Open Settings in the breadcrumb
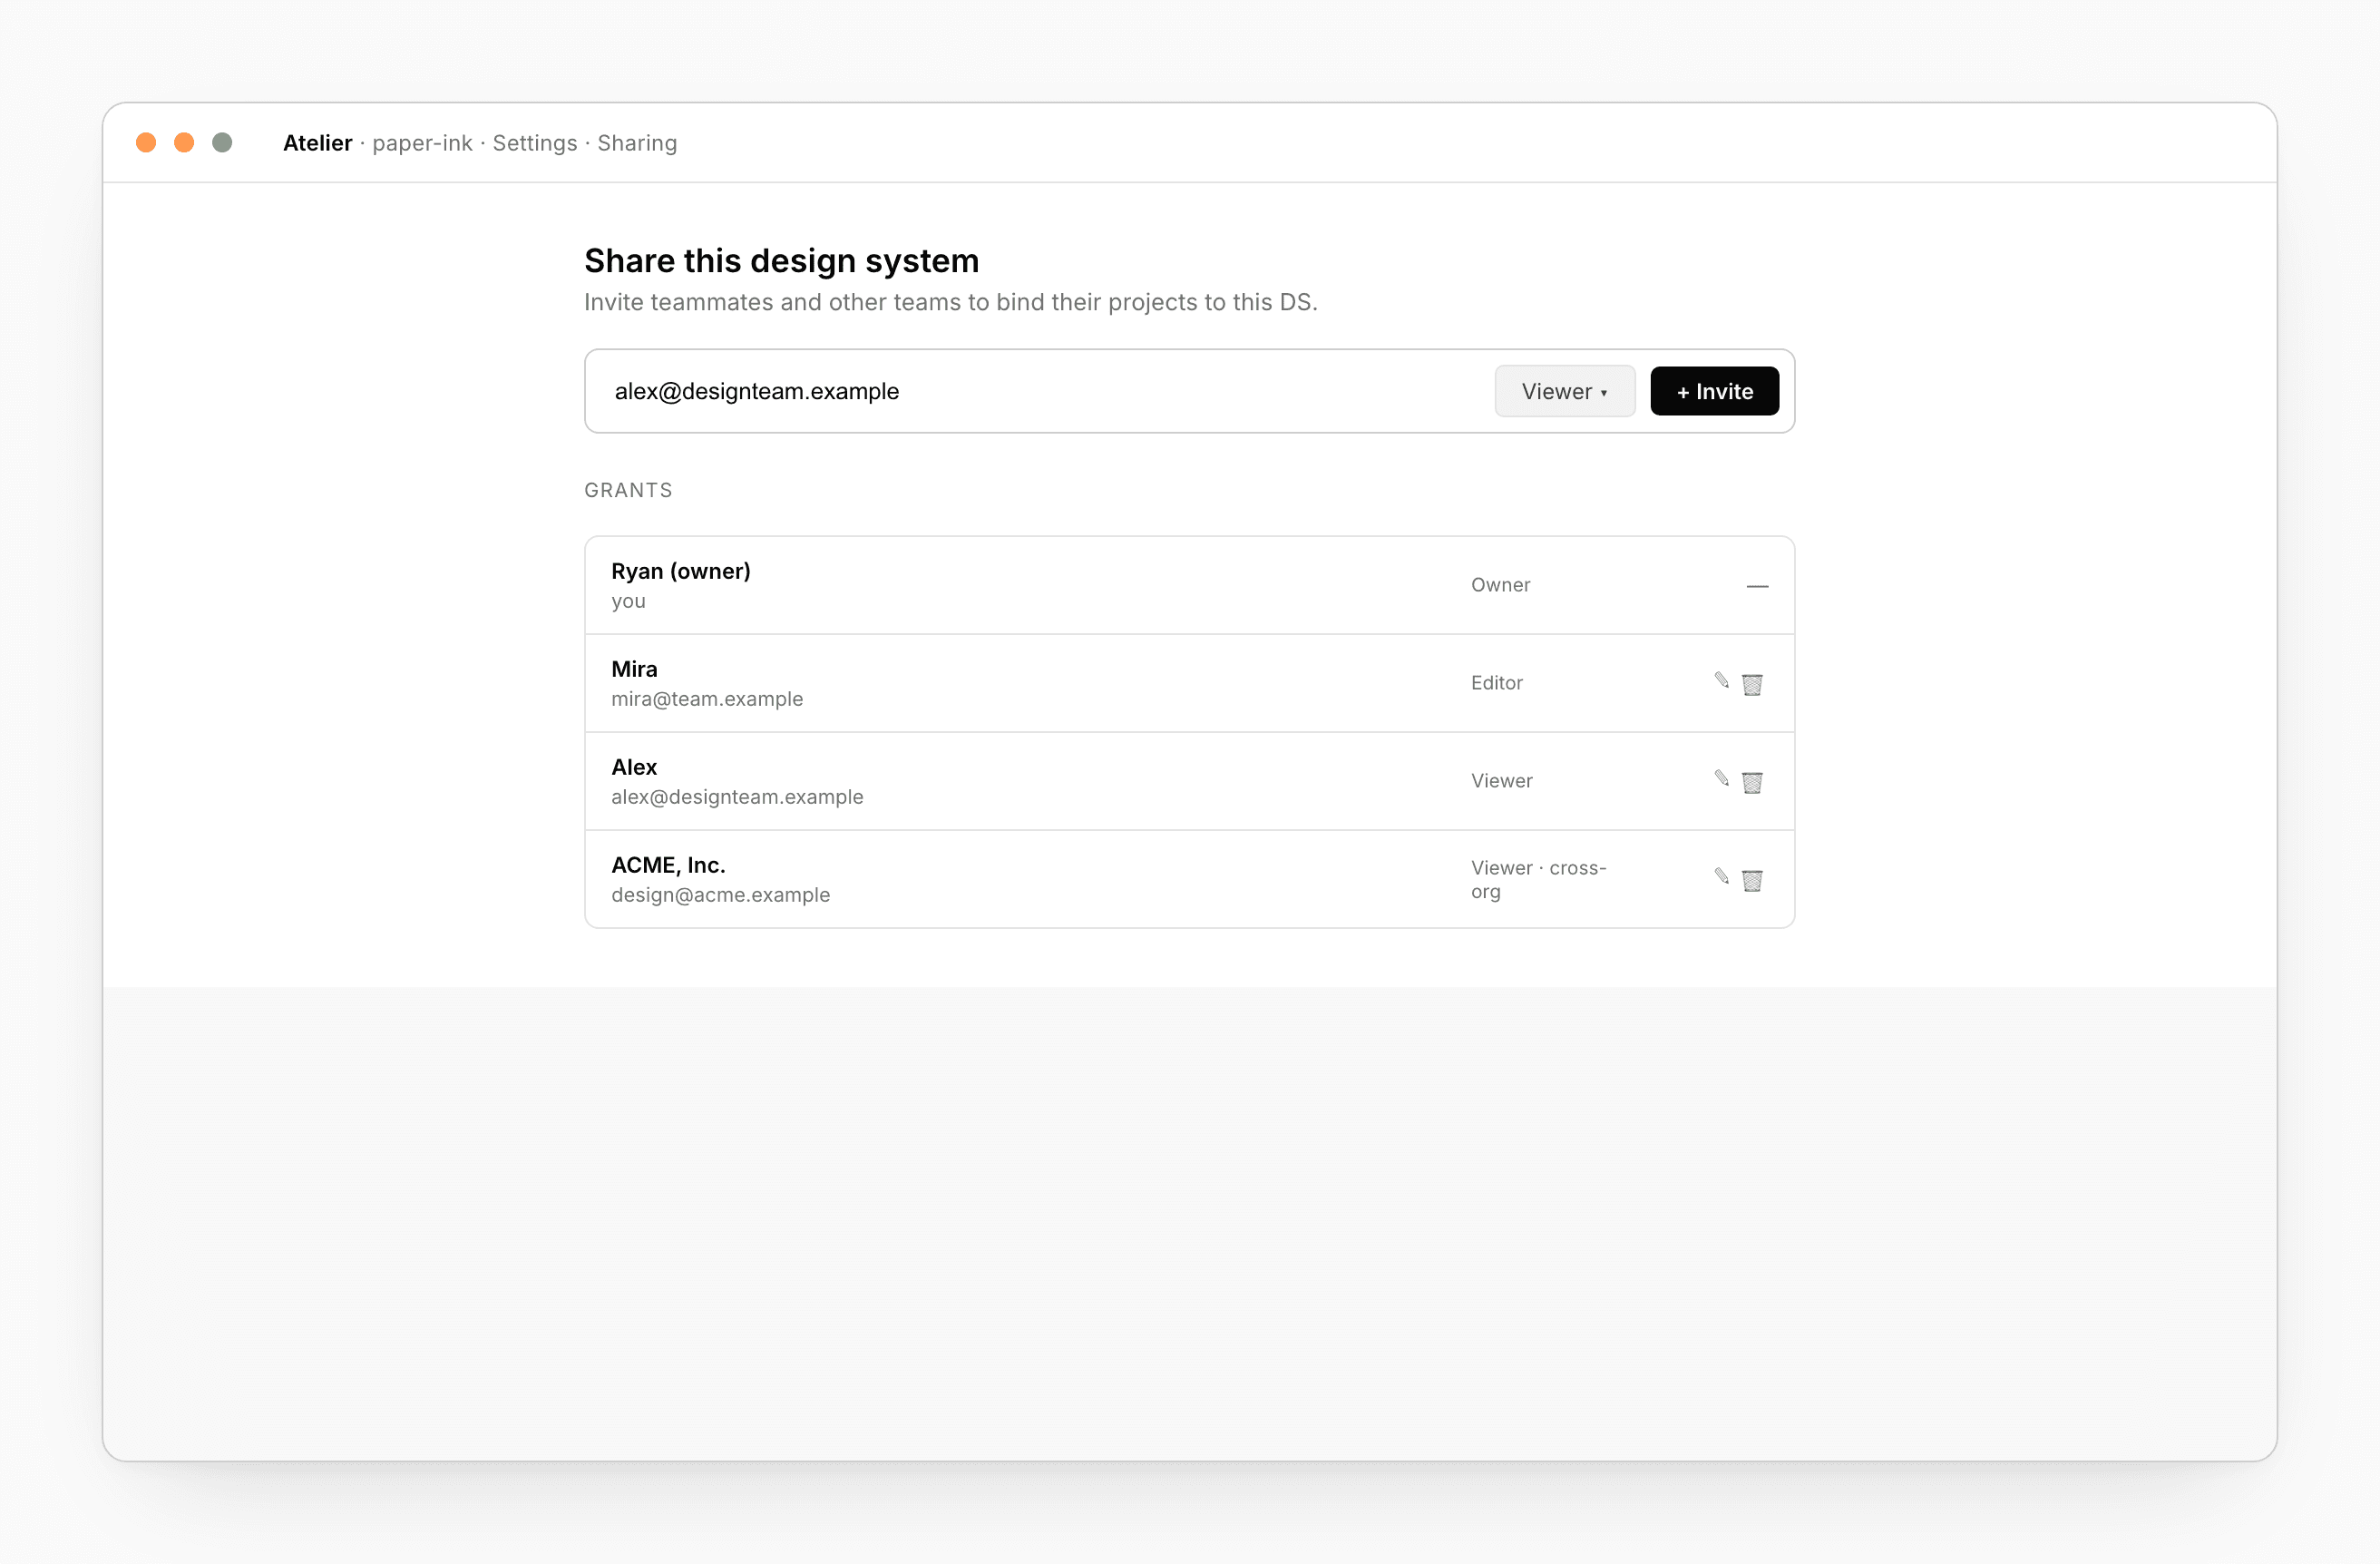This screenshot has width=2380, height=1564. [535, 143]
